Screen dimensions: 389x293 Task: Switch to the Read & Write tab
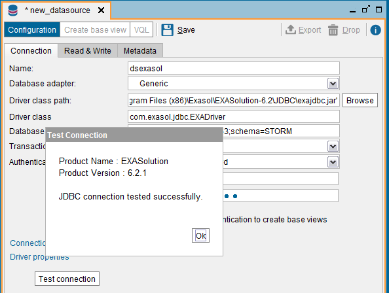point(88,51)
